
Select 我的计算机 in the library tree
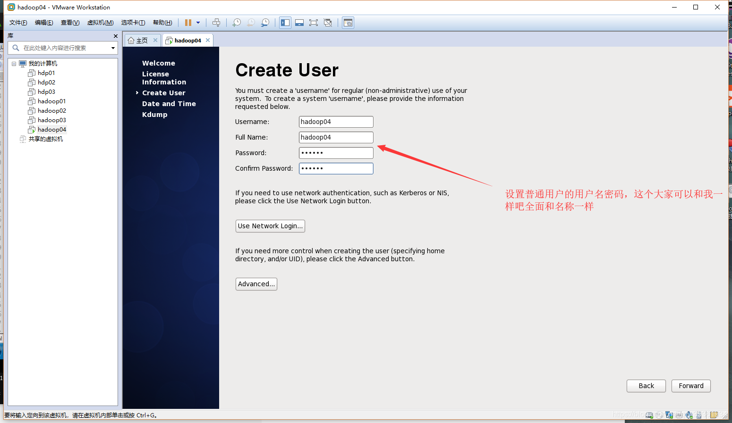[x=43, y=63]
